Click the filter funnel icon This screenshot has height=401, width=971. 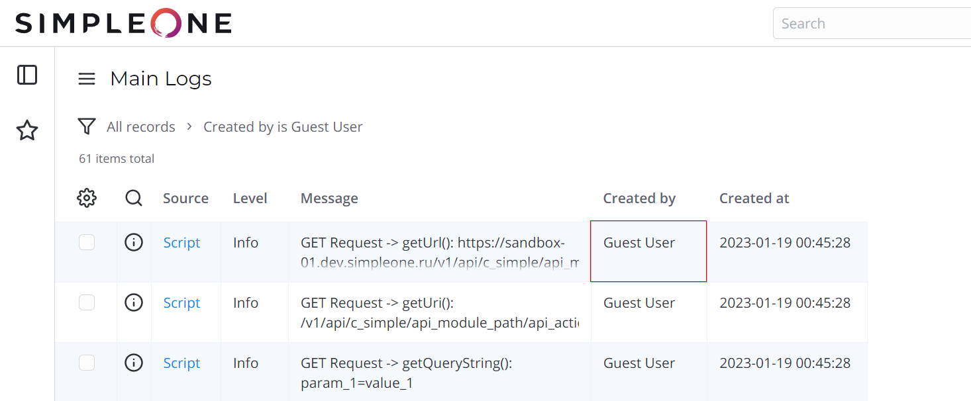(87, 126)
